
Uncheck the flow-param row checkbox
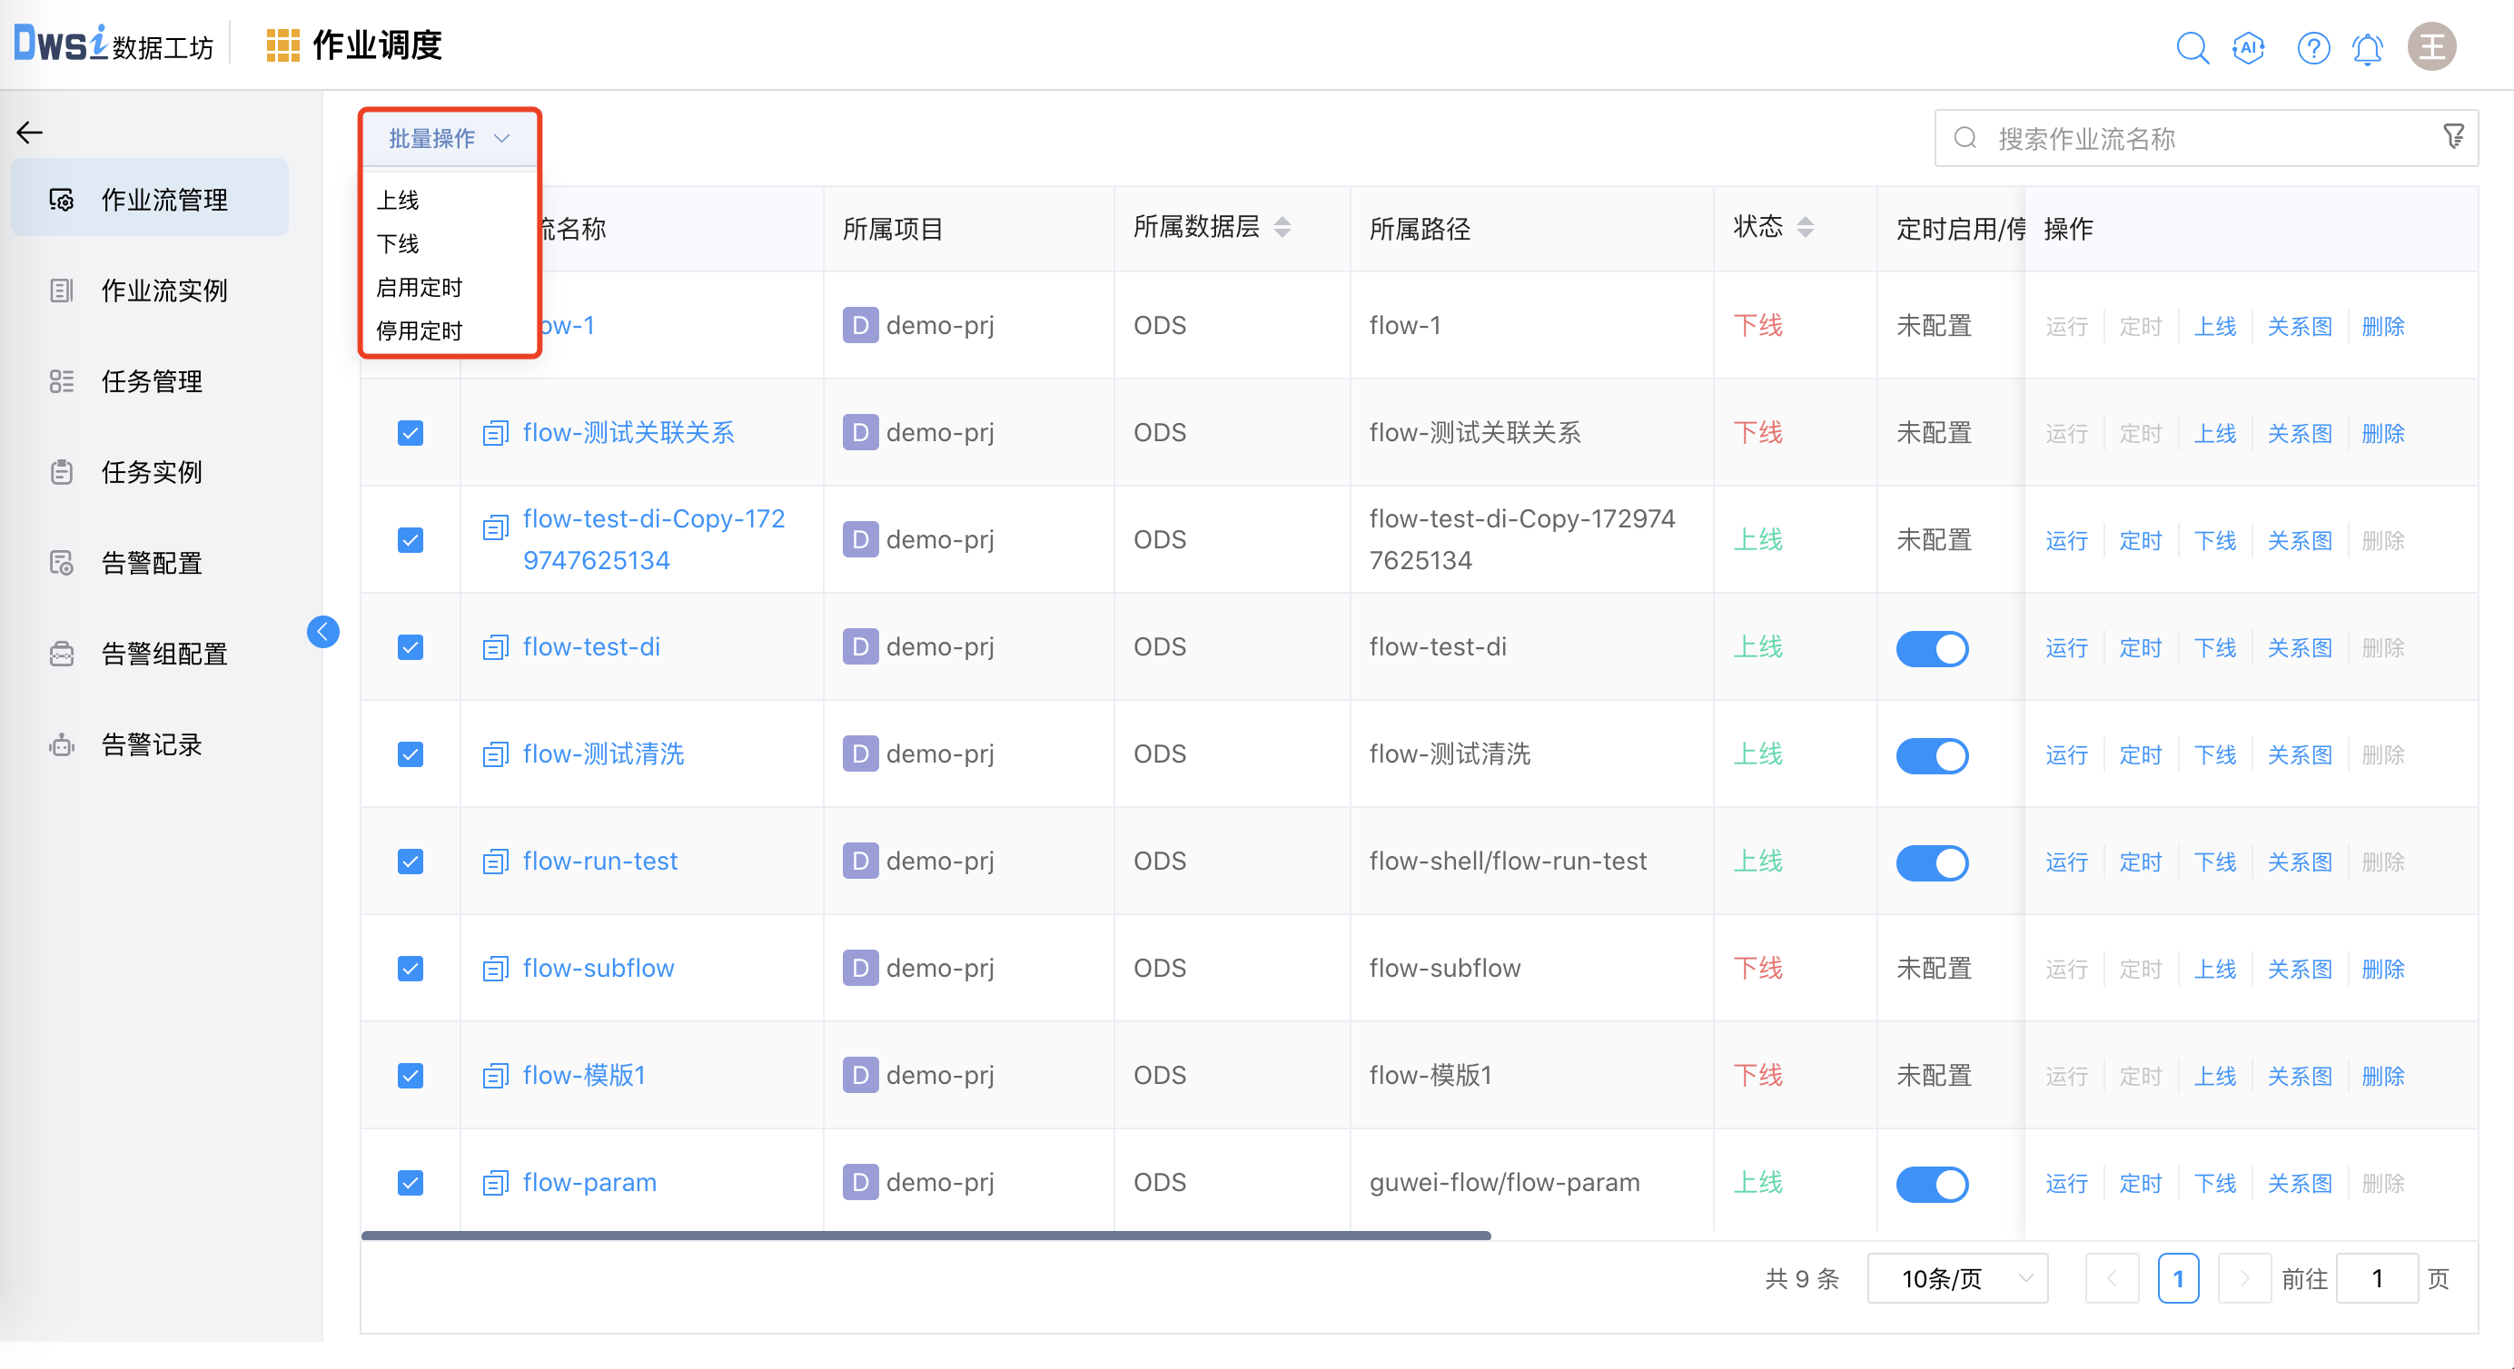pyautogui.click(x=410, y=1183)
